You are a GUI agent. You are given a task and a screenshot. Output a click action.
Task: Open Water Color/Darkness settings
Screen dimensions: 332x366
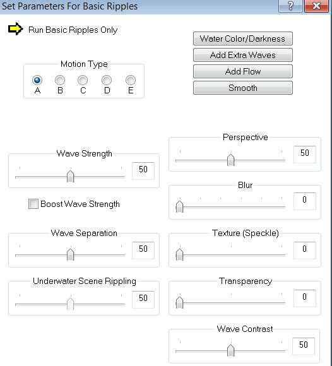click(243, 38)
